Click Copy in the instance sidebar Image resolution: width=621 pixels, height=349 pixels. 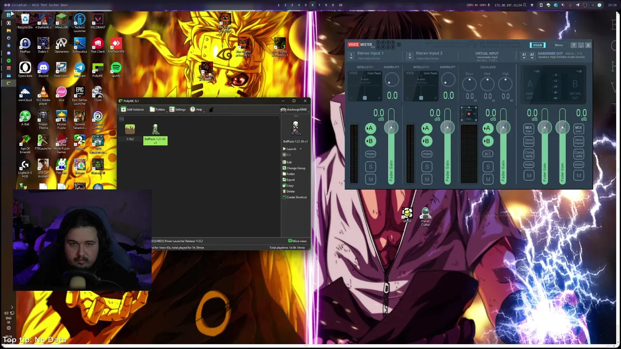288,186
